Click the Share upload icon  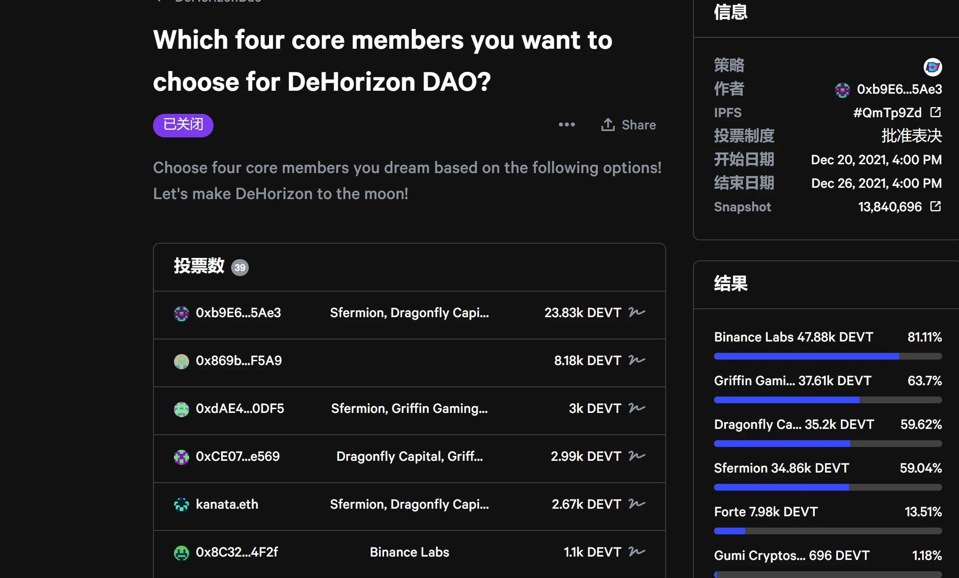point(608,124)
